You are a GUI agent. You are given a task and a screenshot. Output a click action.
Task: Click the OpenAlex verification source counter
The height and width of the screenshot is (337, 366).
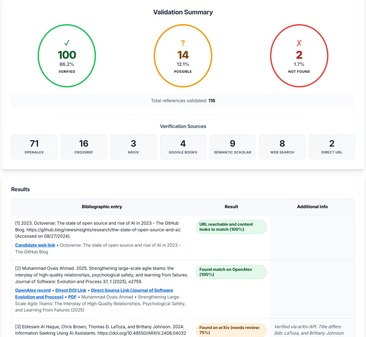click(34, 147)
